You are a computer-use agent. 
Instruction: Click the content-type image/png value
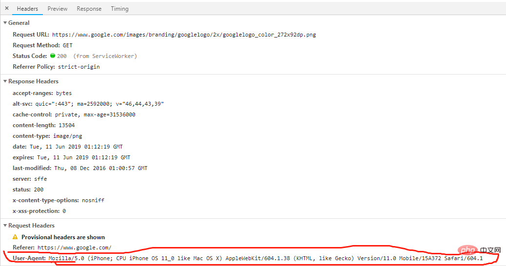(x=67, y=136)
